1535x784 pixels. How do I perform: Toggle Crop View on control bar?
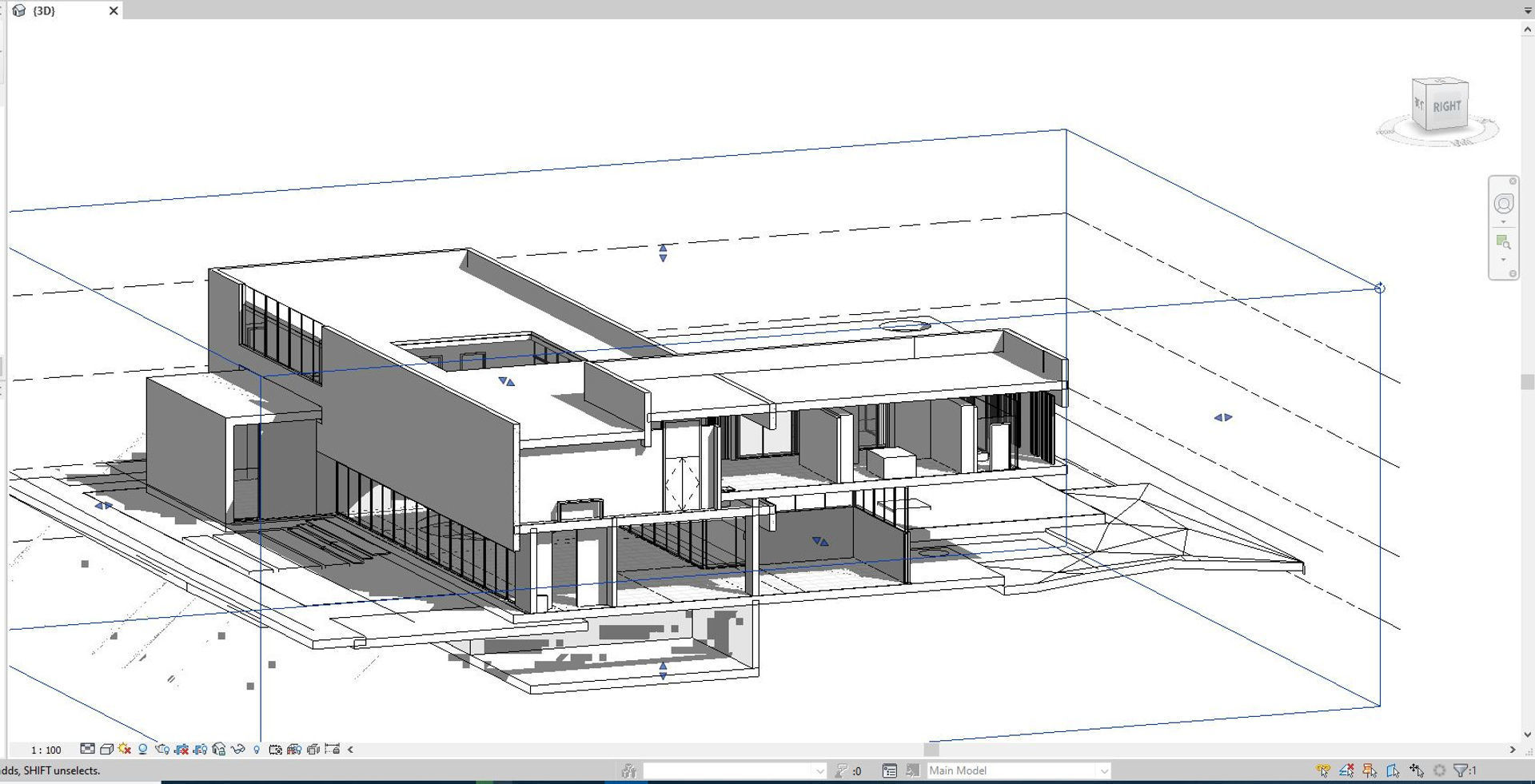click(x=181, y=749)
